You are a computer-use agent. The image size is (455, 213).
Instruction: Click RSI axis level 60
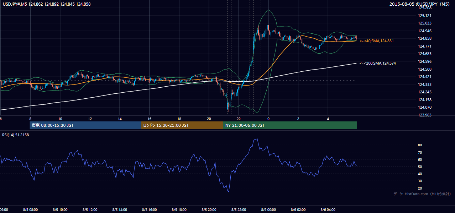coord(420,159)
